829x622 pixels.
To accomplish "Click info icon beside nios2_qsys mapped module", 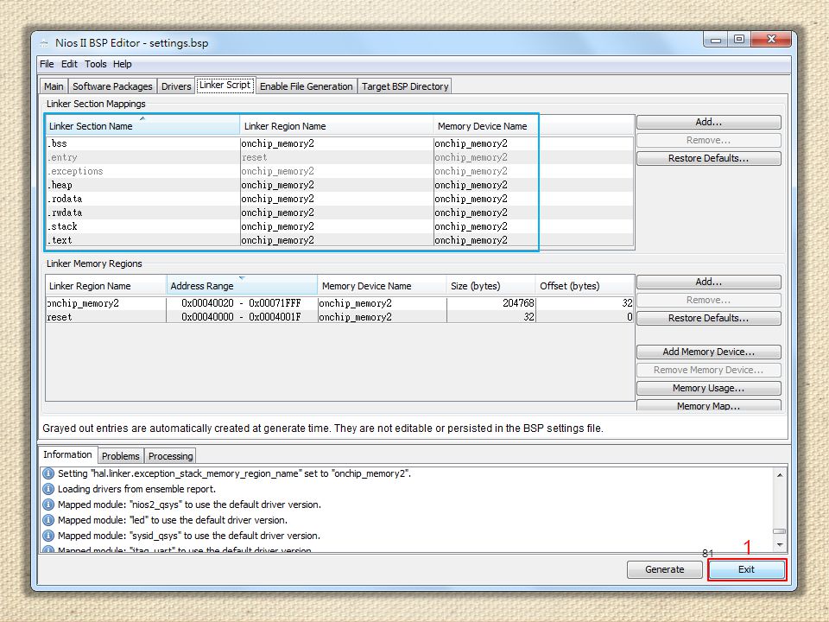I will pos(48,505).
